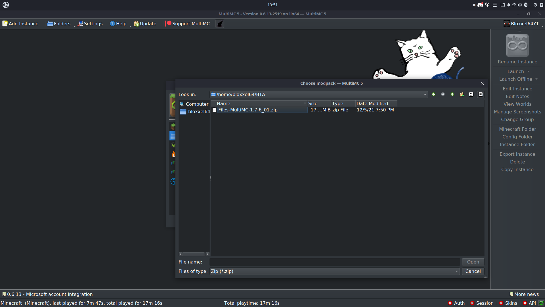Open notifications bell in system tray
Viewport: 545px width, 307px height.
point(509,5)
